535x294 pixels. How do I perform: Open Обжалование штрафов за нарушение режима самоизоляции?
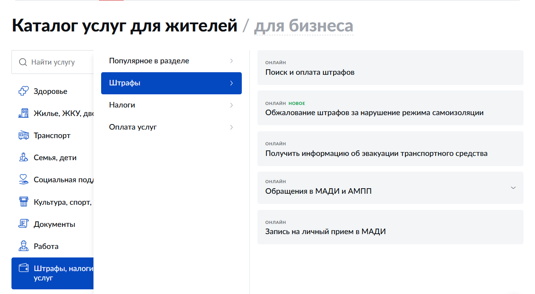click(374, 113)
